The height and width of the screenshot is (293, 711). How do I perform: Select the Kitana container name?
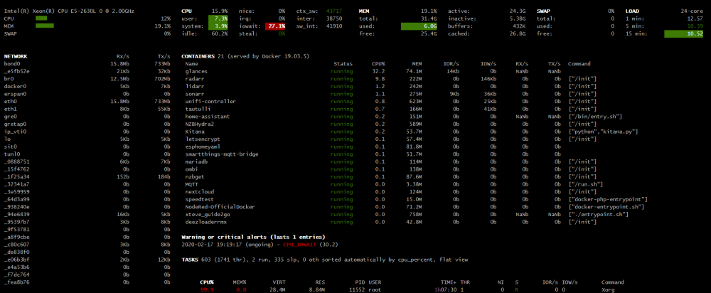coord(195,132)
